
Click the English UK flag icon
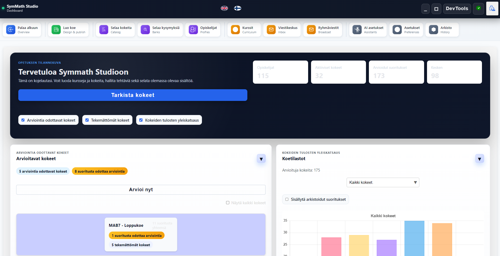pos(224,8)
